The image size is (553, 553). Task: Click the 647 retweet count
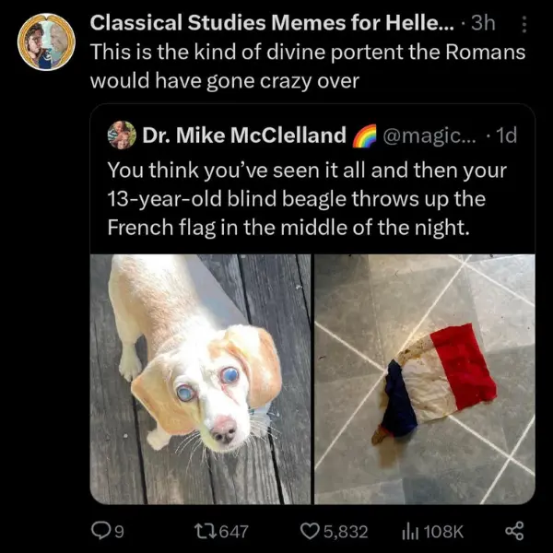(x=234, y=531)
